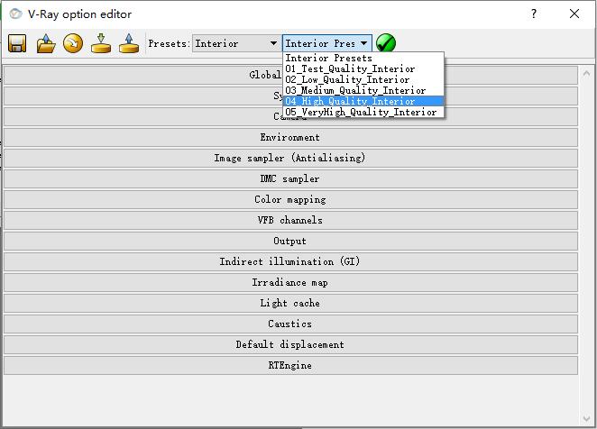Open the Interior presets category dropdown
Screen dimensions: 597x429
[236, 43]
